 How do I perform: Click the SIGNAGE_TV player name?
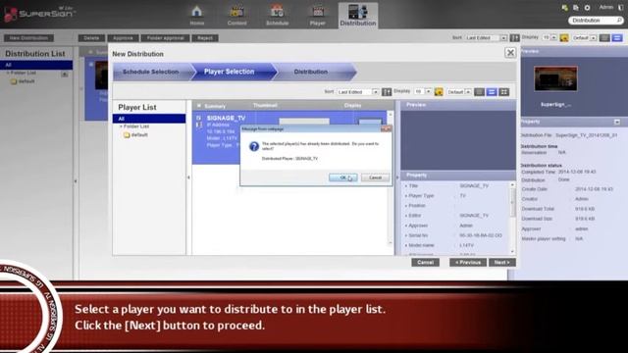point(226,118)
